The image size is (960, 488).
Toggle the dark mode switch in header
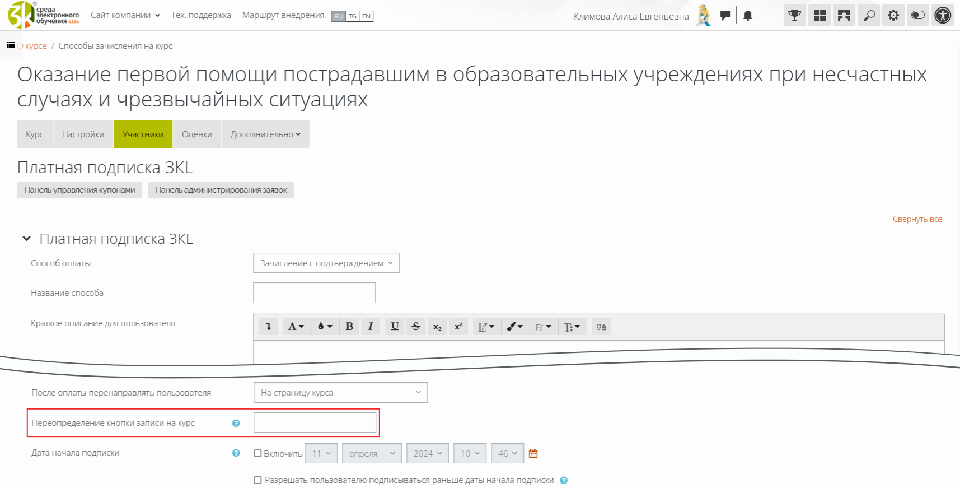pyautogui.click(x=918, y=16)
